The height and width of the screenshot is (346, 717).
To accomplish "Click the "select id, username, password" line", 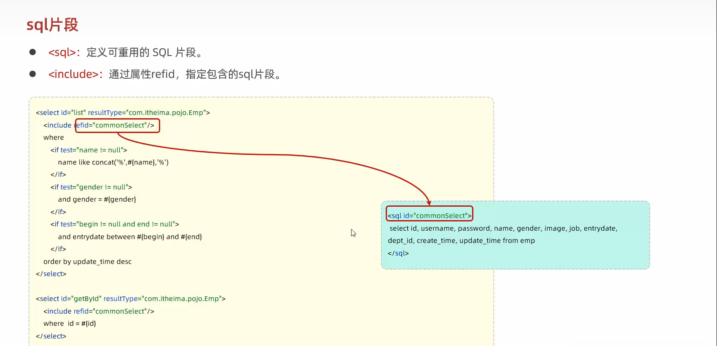I will [x=503, y=229].
